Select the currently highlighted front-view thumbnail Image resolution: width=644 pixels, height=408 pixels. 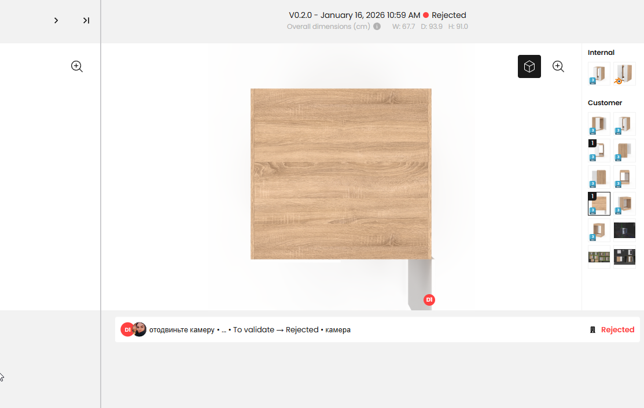click(599, 203)
